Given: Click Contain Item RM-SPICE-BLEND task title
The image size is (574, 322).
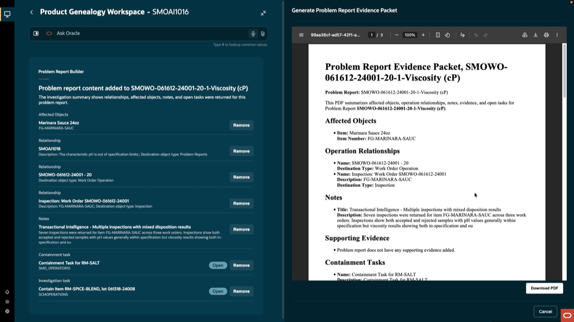Looking at the screenshot, I should [87, 289].
